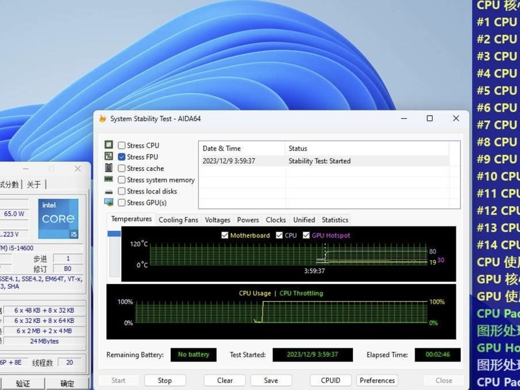Enable the Stress local disks checkbox
Viewport: 520px width, 390px height.
(122, 191)
